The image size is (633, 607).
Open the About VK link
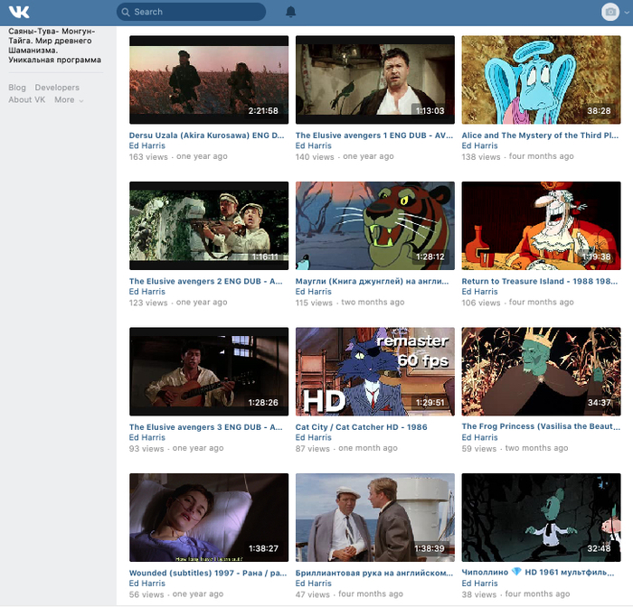[x=26, y=99]
